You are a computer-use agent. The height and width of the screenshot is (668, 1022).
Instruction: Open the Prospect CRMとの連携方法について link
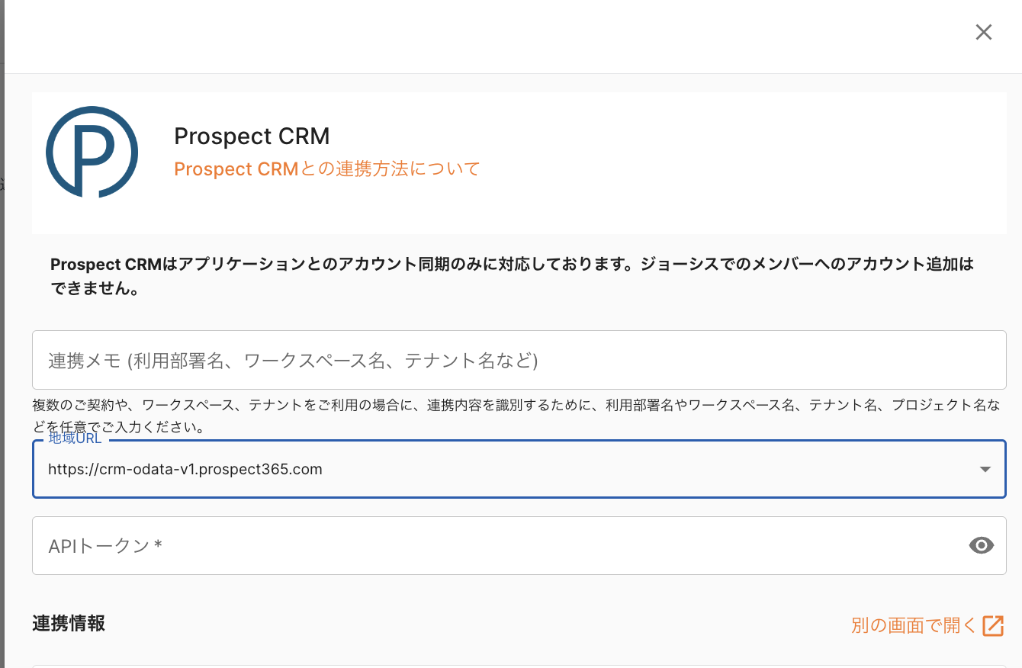327,169
